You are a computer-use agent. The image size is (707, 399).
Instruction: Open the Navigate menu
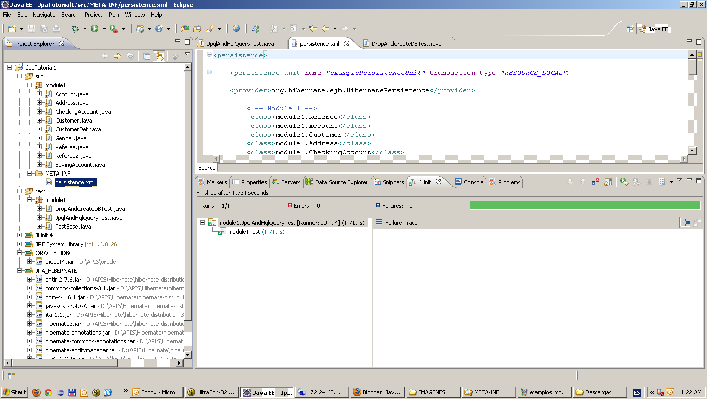tap(44, 14)
